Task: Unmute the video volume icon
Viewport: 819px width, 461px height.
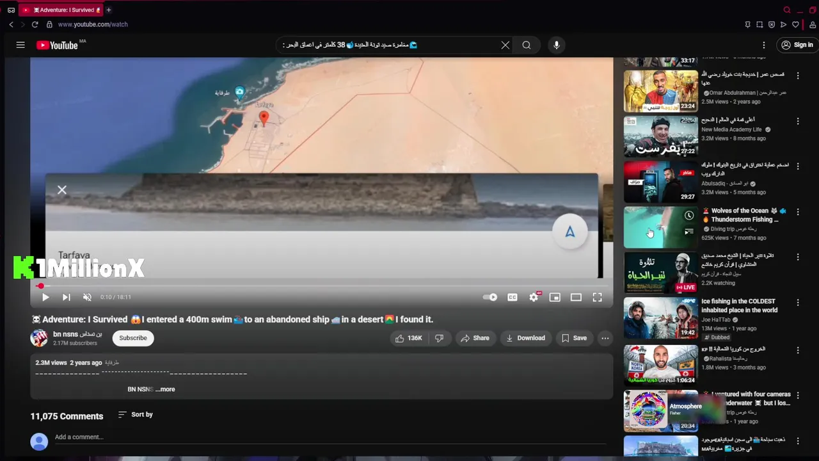Action: tap(87, 297)
